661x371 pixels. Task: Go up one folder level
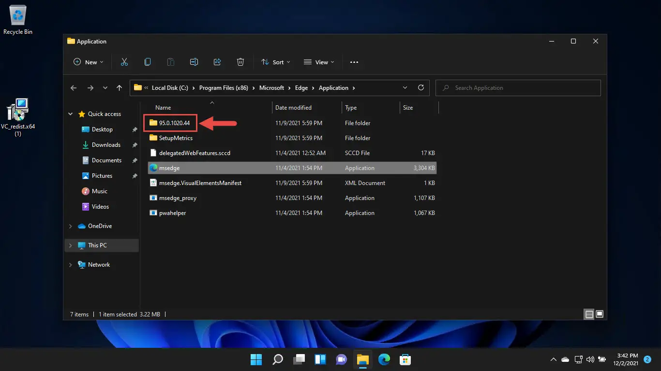(119, 88)
